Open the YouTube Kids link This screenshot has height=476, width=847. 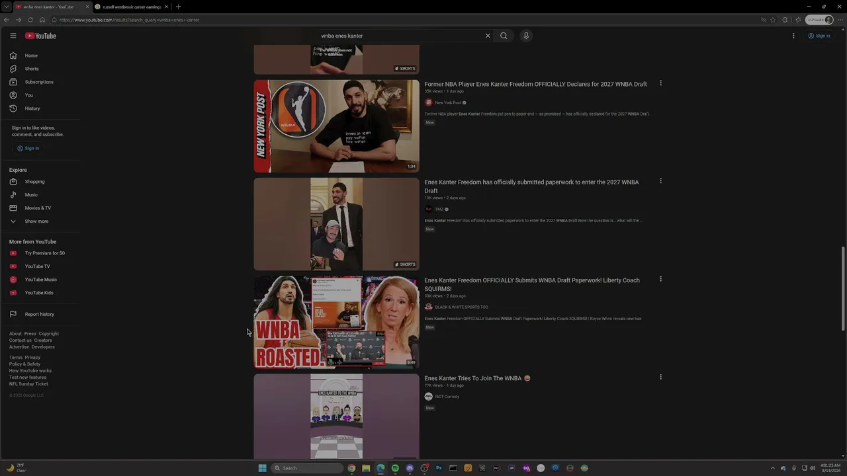pyautogui.click(x=40, y=293)
